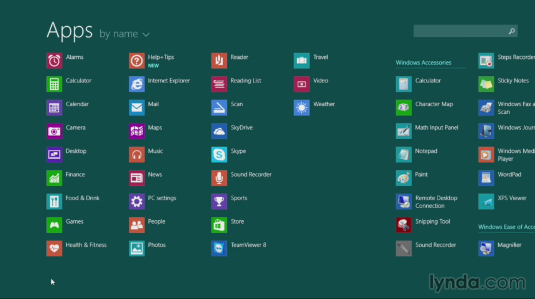Open the Help+Tips app icon
Viewport: 535px width, 299px height.
pyautogui.click(x=137, y=61)
